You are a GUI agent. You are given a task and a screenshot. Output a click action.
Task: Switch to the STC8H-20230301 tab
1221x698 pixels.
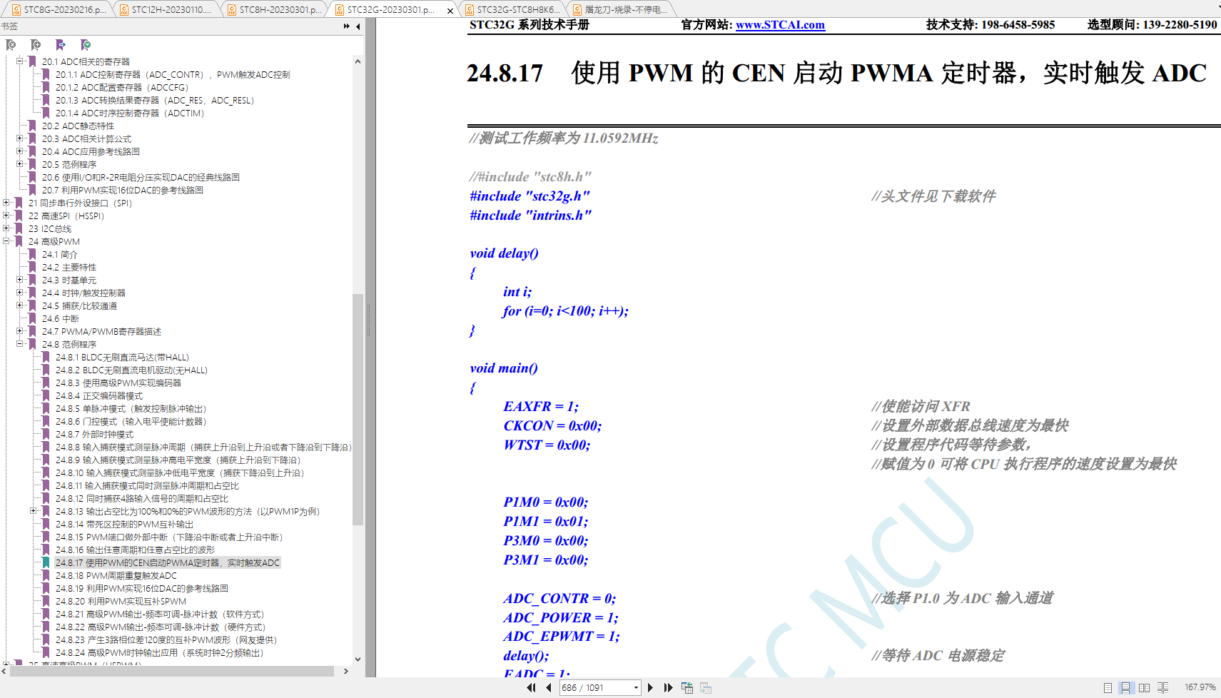pyautogui.click(x=273, y=9)
